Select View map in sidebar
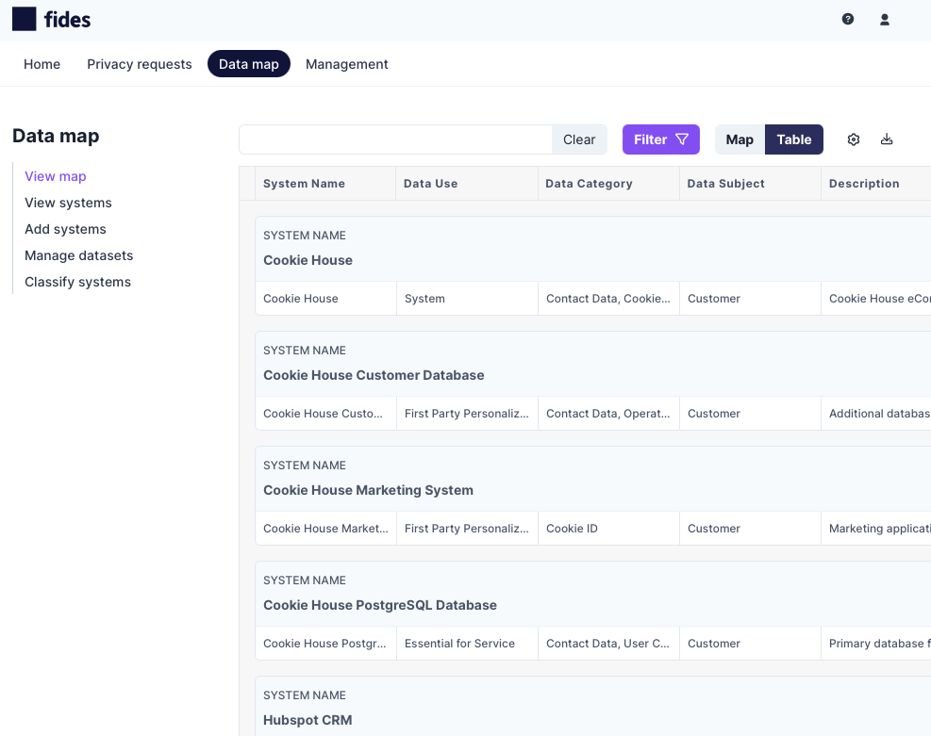931x736 pixels. [x=56, y=176]
